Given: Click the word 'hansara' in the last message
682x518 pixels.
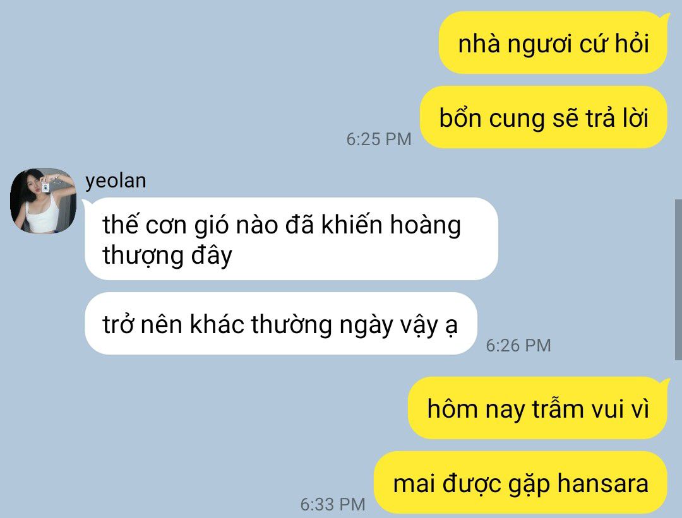Looking at the screenshot, I should coord(603,483).
